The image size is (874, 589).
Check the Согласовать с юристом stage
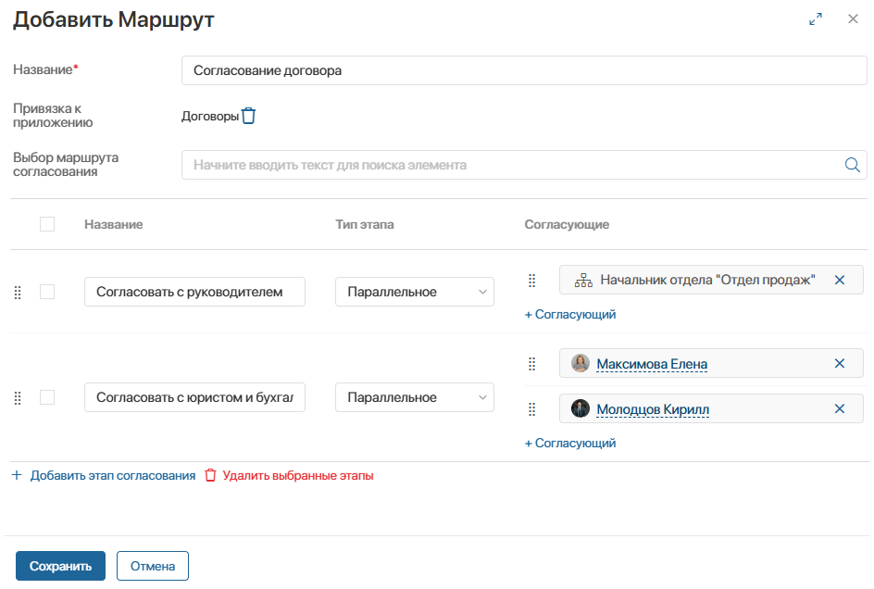(47, 397)
